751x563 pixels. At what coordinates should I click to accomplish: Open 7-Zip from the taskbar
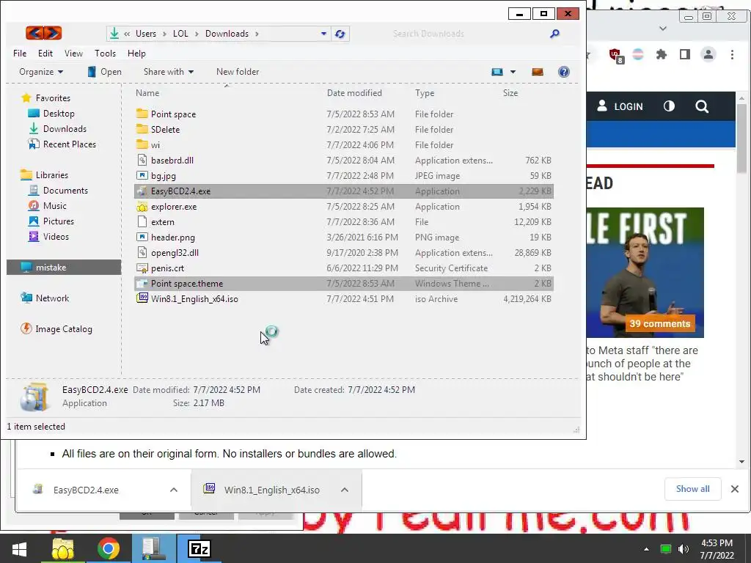click(199, 548)
